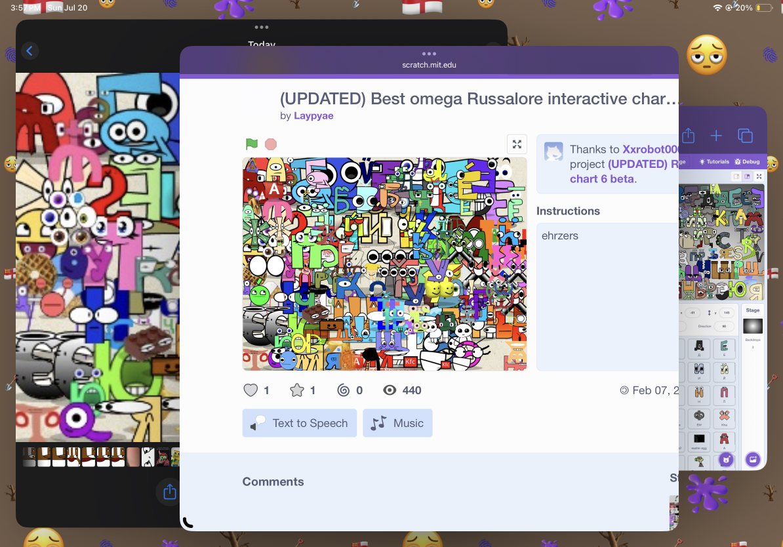The width and height of the screenshot is (783, 547).
Task: Tap the credited user's avatar icon
Action: tap(553, 151)
